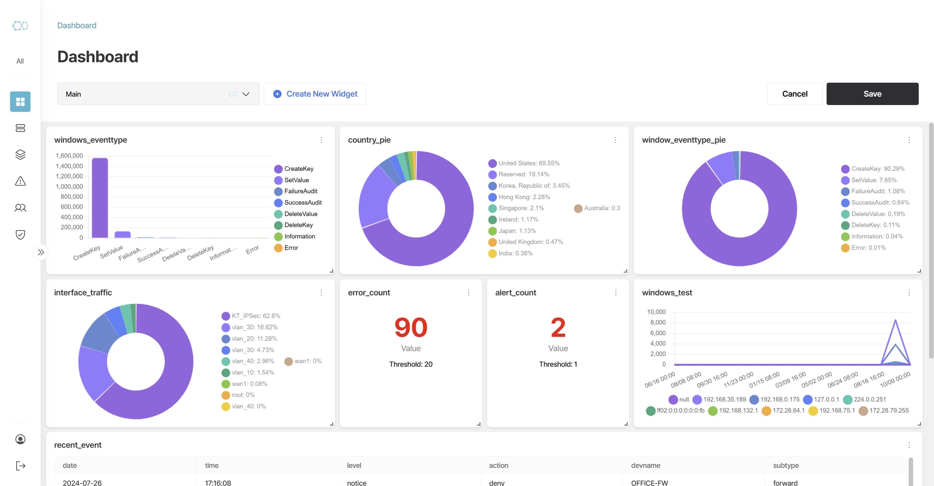Click the Create New Widget button
Screen dimensions: 934x486
tap(315, 94)
